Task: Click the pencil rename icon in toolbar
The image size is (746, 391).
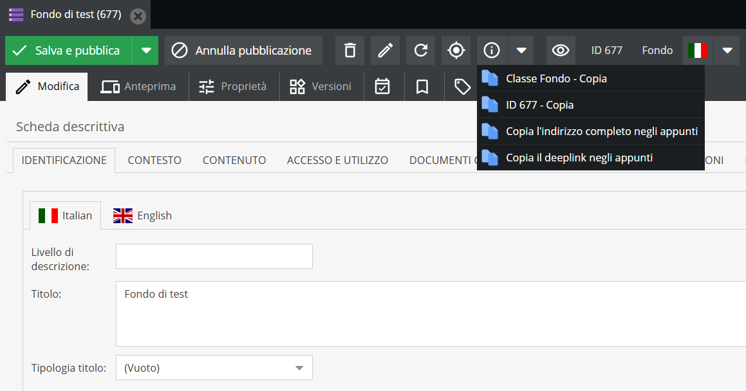Action: tap(385, 50)
